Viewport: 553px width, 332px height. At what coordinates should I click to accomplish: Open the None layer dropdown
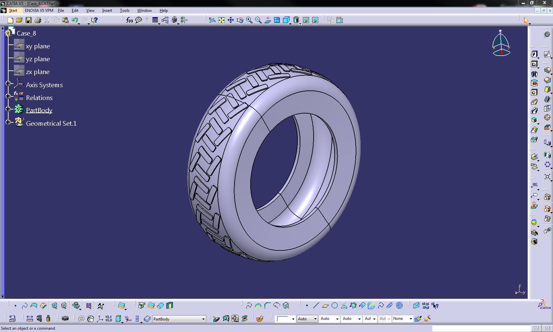[x=410, y=319]
